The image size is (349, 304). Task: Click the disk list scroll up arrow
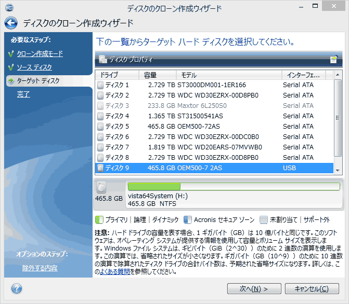tap(338, 75)
